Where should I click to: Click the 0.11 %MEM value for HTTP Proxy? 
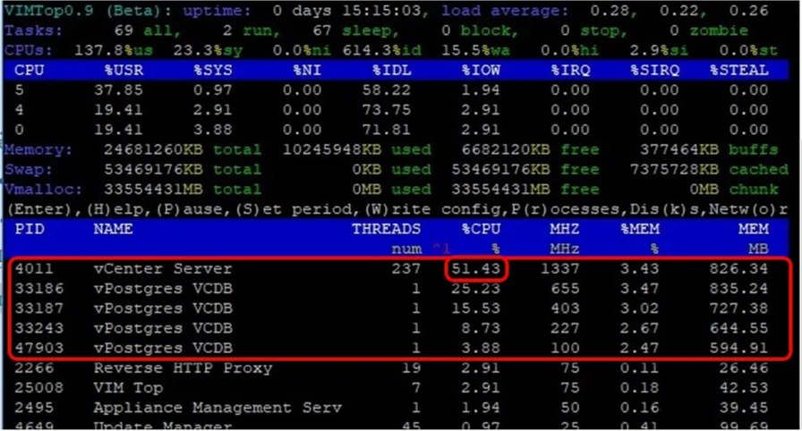(639, 368)
